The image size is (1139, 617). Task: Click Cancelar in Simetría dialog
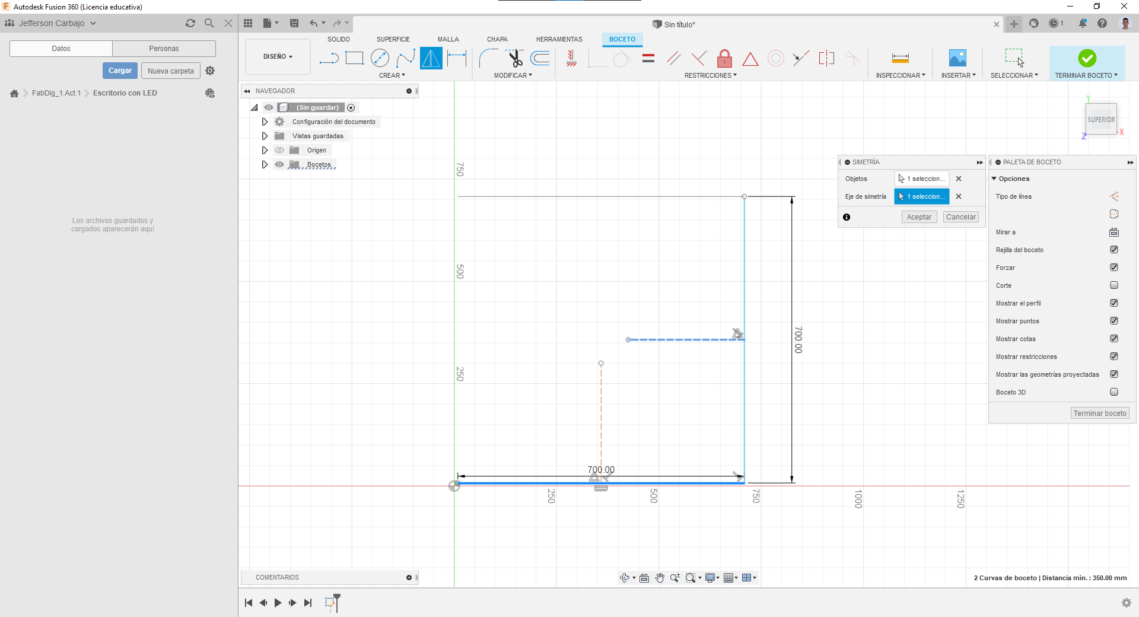961,217
